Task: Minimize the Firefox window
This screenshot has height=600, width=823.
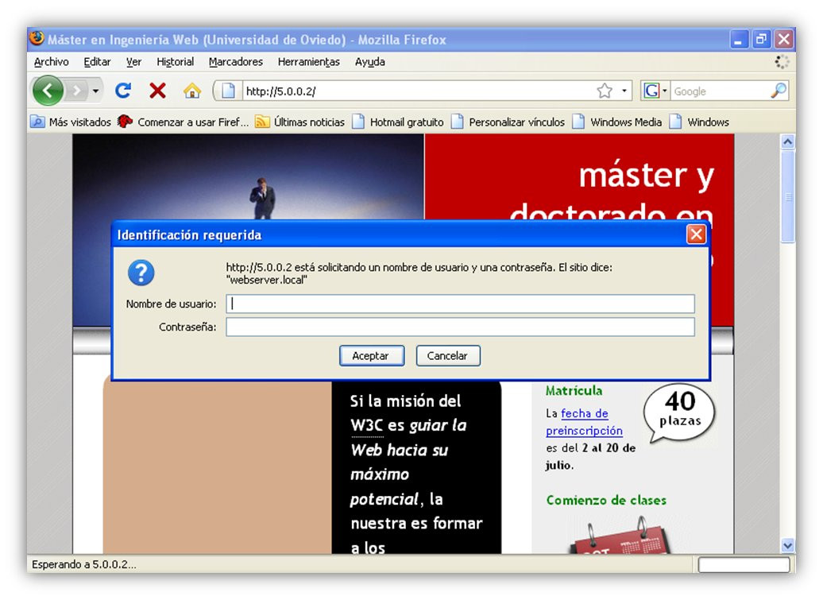Action: (x=738, y=40)
